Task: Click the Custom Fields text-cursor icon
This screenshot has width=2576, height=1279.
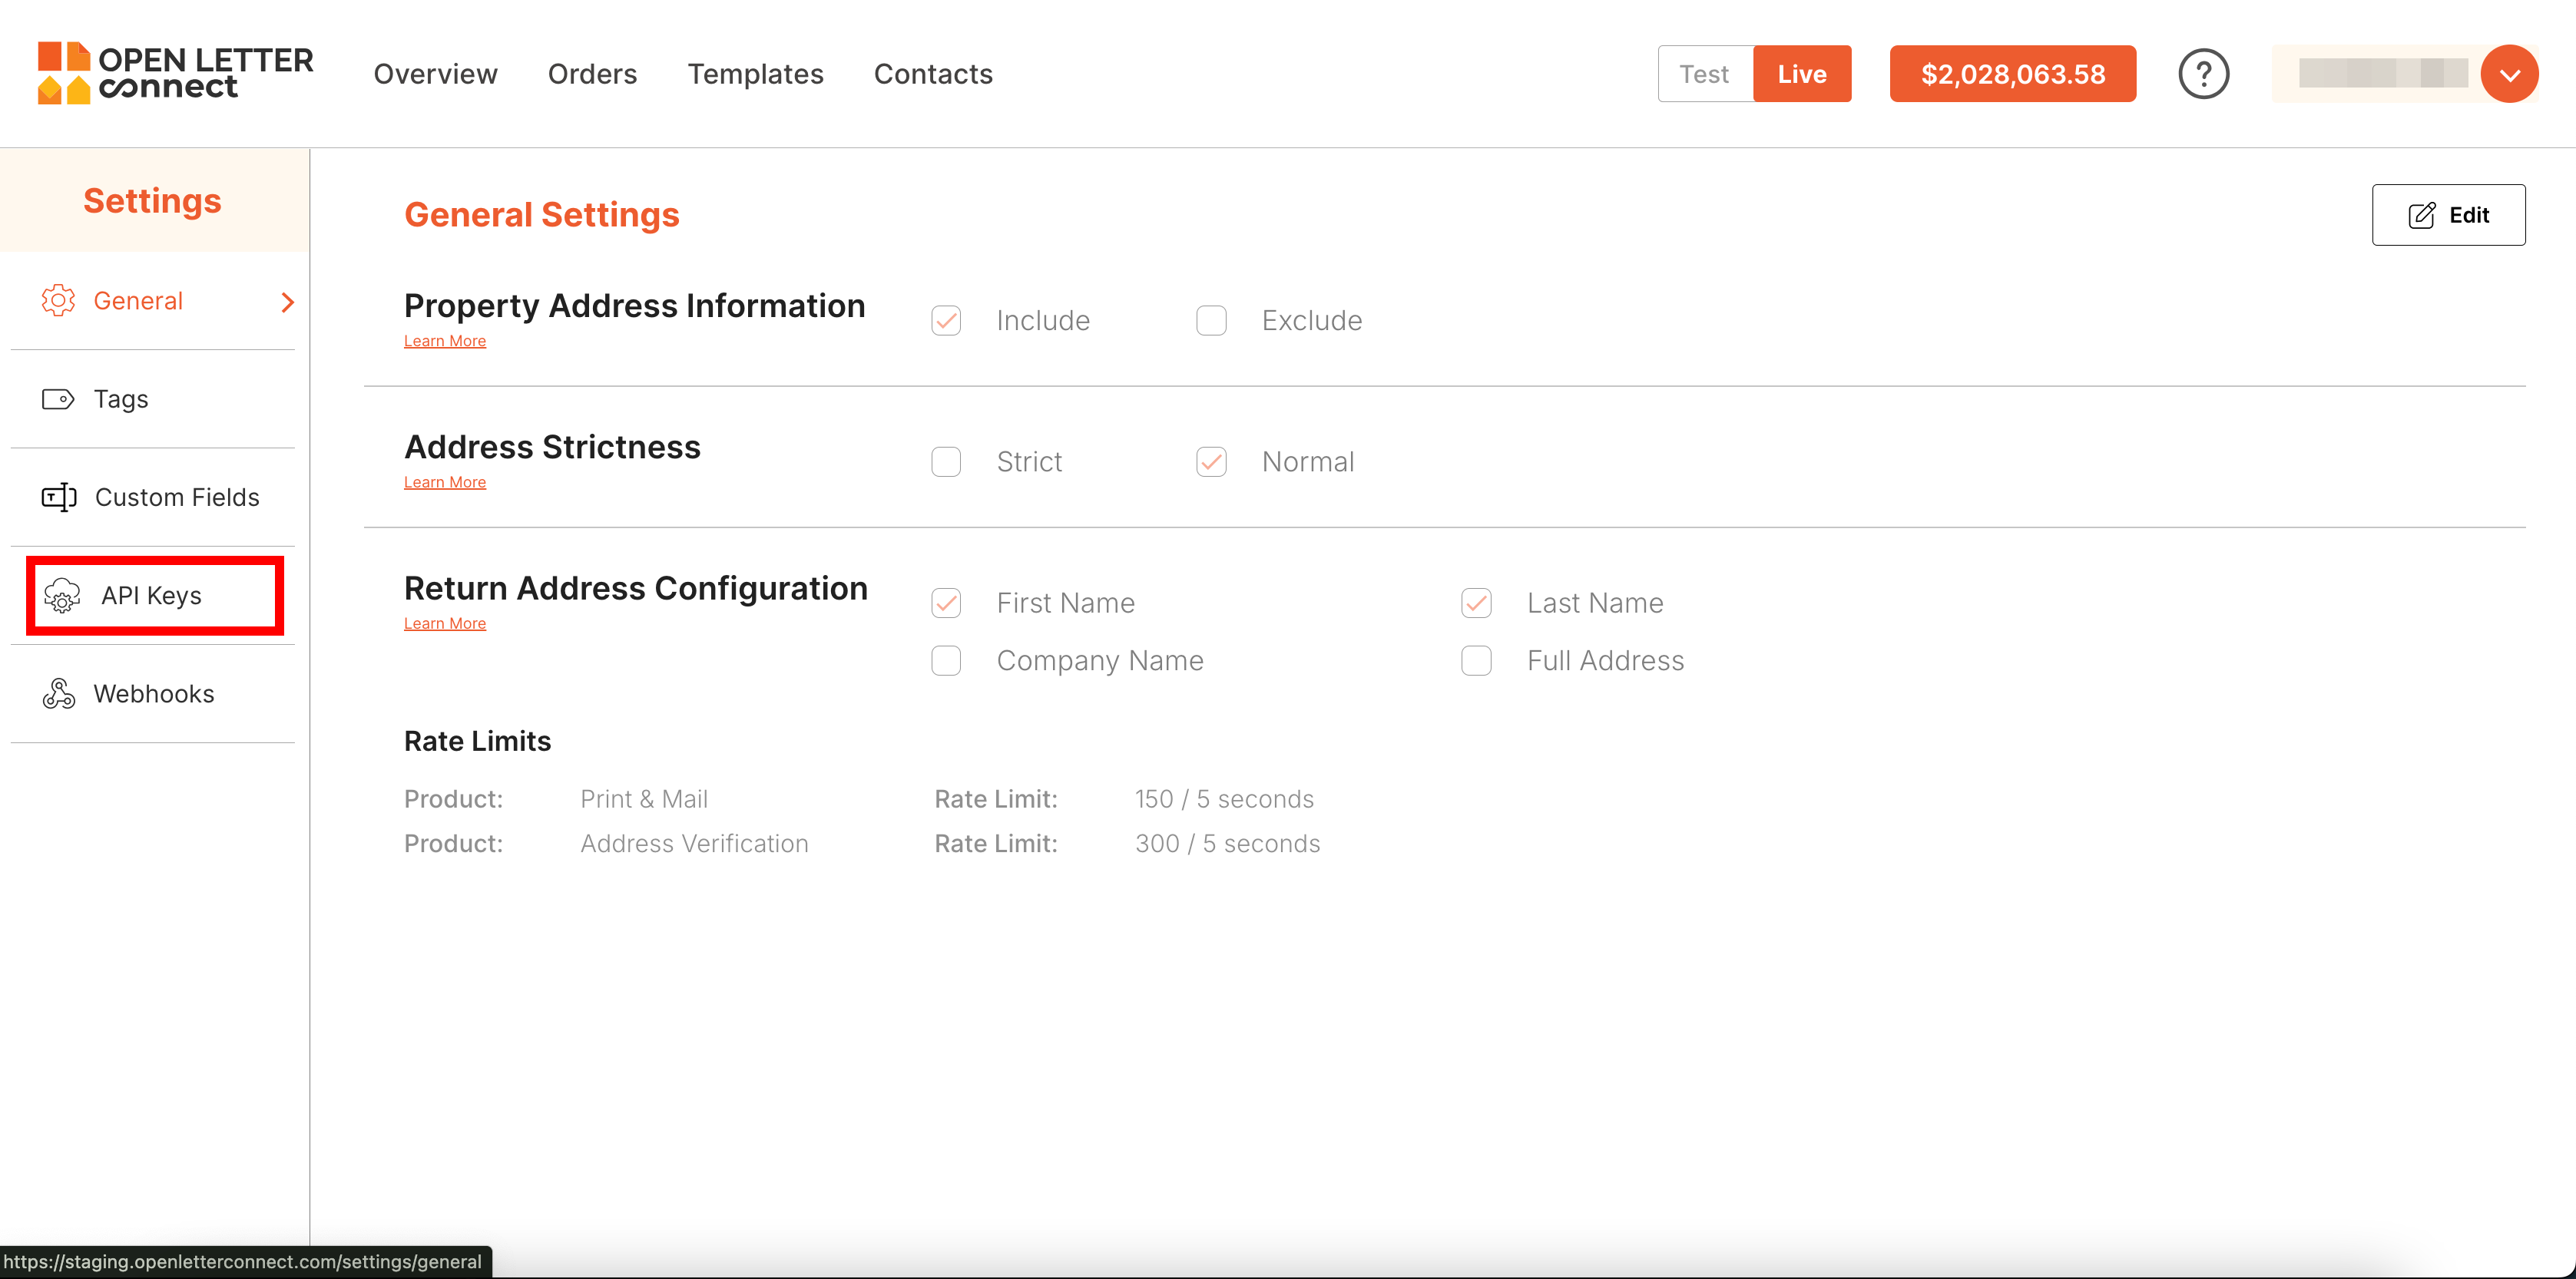Action: pyautogui.click(x=59, y=497)
